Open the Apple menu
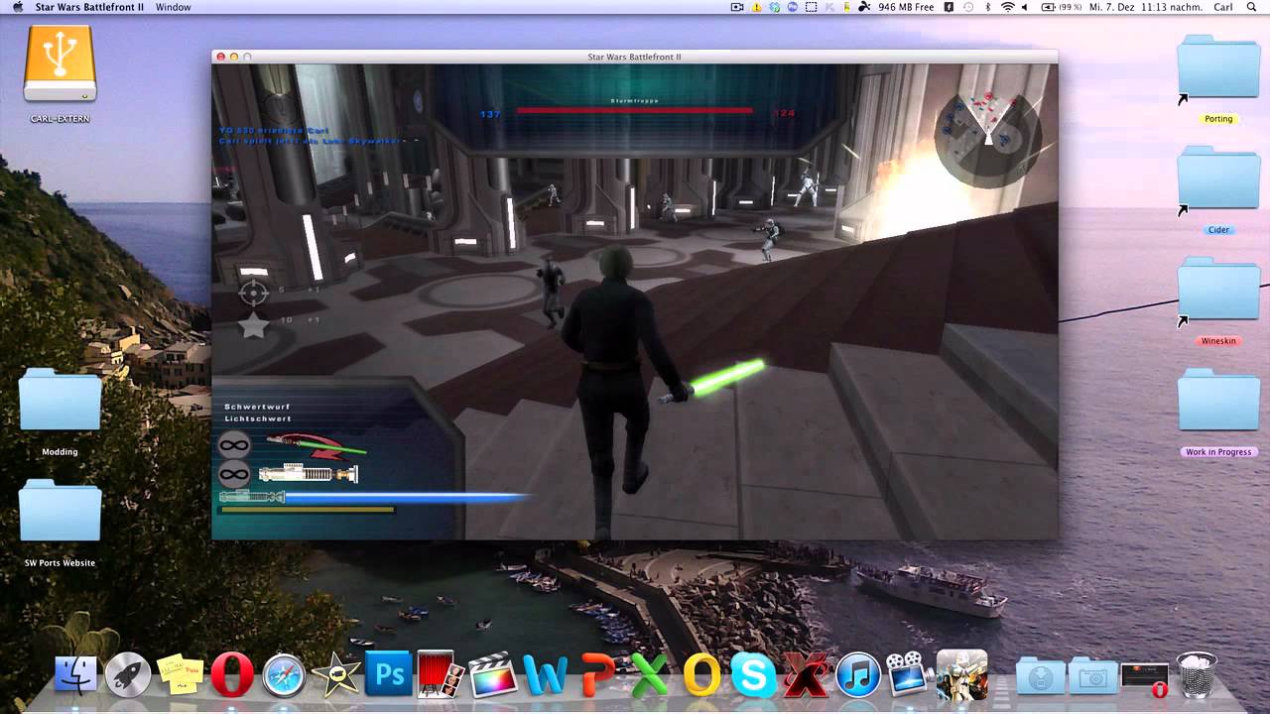This screenshot has height=714, width=1270. (x=18, y=7)
